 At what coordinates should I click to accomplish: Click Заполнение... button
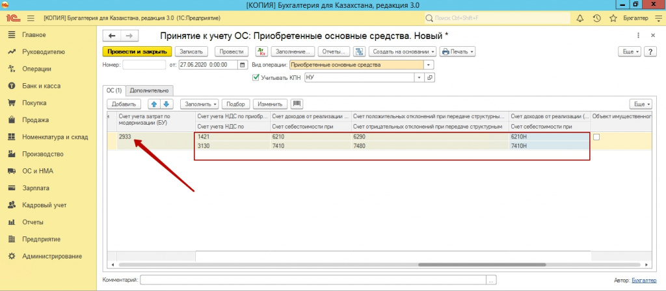point(292,51)
